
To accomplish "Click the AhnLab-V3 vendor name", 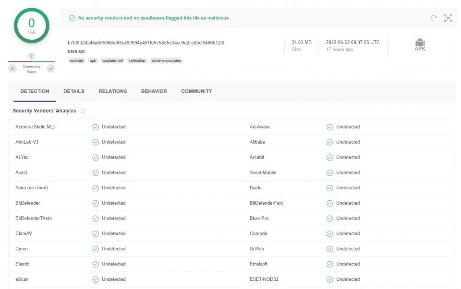I will tap(27, 142).
